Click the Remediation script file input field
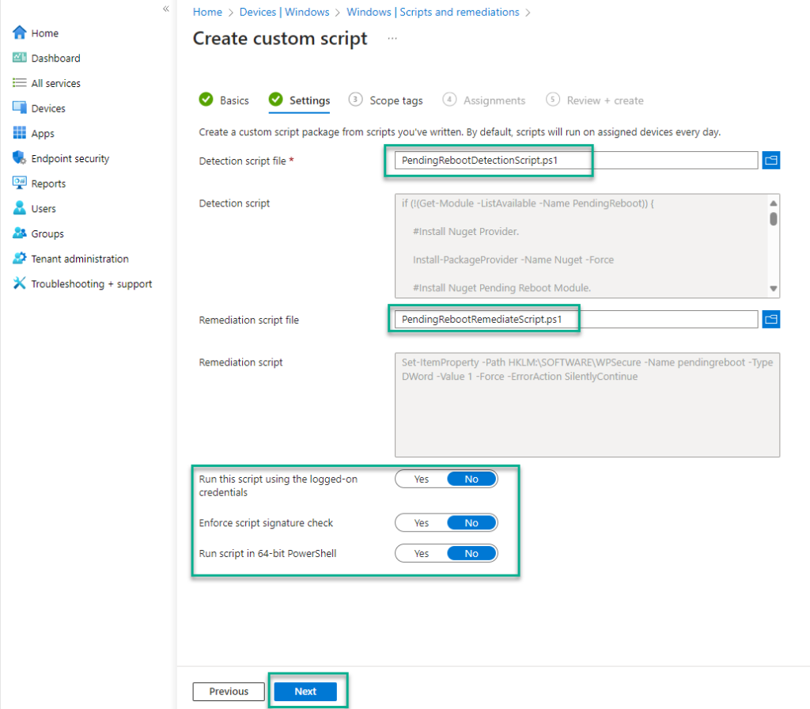The width and height of the screenshot is (810, 709). 576,320
